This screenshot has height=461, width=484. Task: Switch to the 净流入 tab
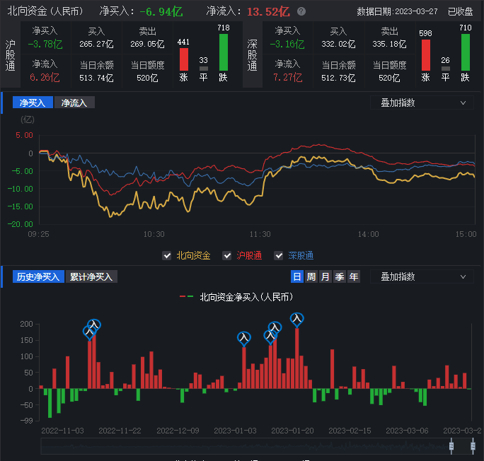(74, 103)
